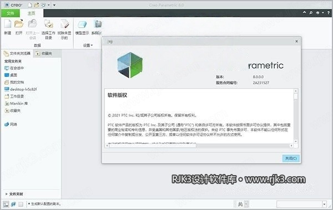Image resolution: width=333 pixels, height=210 pixels.
Task: Select 桌面 (Desktop) in common folders
Action: click(x=11, y=75)
